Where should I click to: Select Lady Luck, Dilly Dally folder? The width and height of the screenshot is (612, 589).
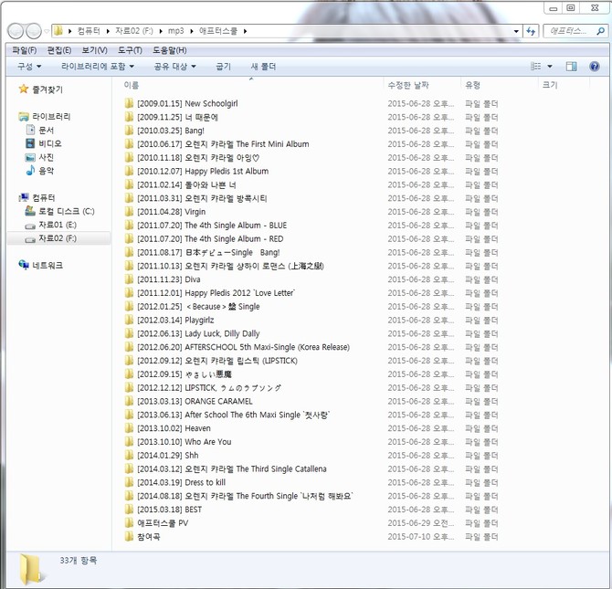[198, 333]
